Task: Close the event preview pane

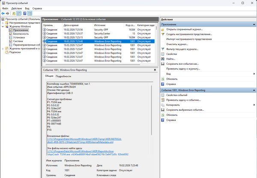Action: tap(155, 69)
